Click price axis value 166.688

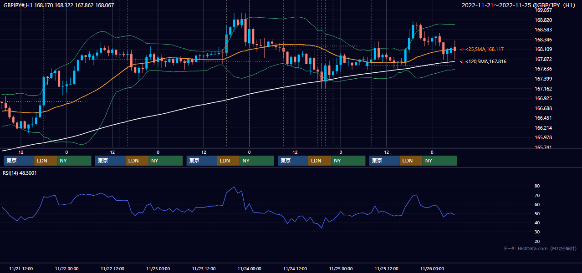[x=543, y=108]
